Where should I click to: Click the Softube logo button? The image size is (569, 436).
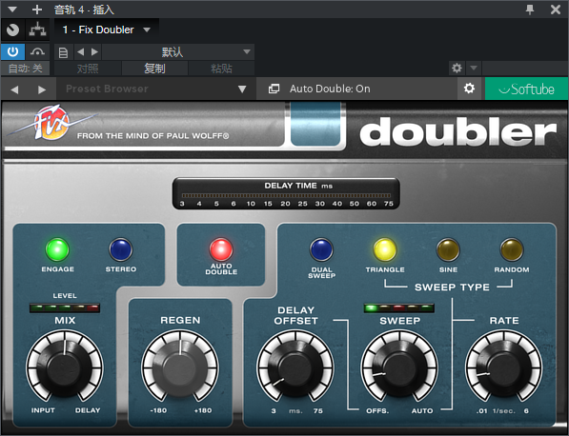pyautogui.click(x=526, y=89)
